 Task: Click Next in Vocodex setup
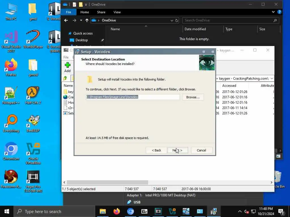coord(177,150)
